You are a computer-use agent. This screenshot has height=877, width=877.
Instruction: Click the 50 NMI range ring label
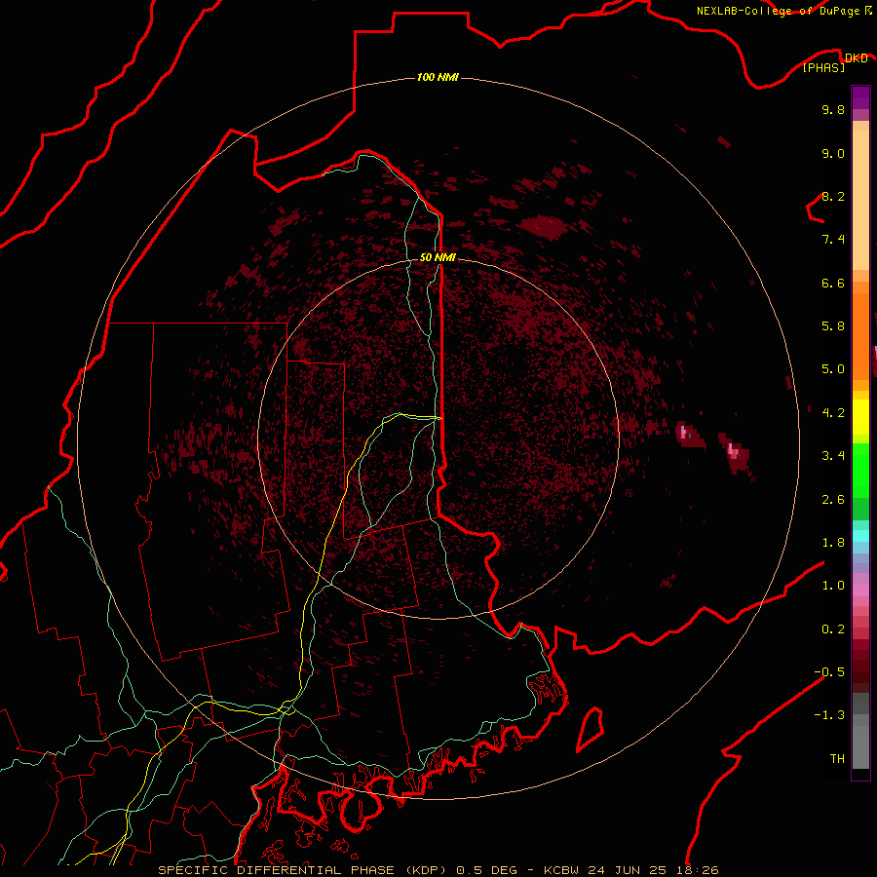pyautogui.click(x=438, y=257)
